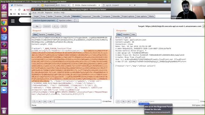Show request Hex view
This screenshot has height=115, width=205.
click(58, 34)
